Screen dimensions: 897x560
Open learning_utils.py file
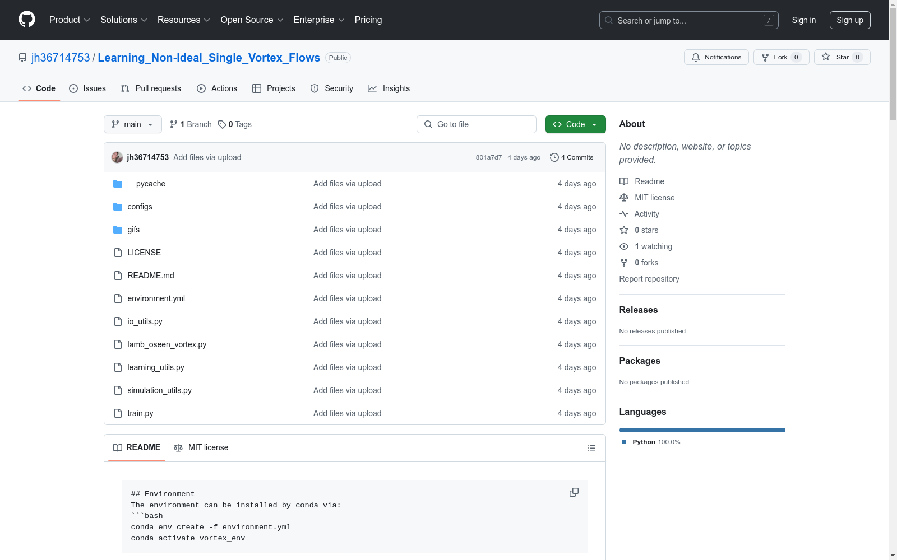click(156, 367)
